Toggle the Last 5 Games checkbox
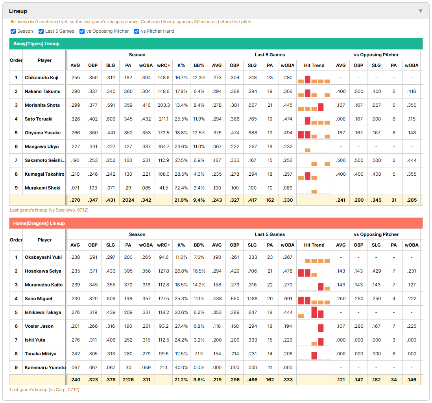The height and width of the screenshot is (403, 432). pyautogui.click(x=41, y=31)
